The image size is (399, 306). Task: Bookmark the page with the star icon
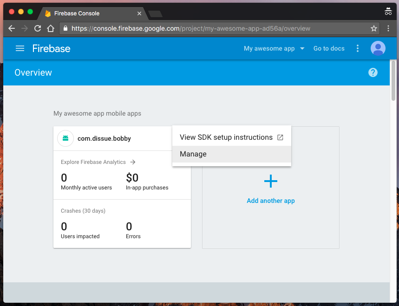coord(373,28)
